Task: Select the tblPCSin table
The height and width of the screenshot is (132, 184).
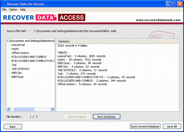Action: click(x=17, y=73)
